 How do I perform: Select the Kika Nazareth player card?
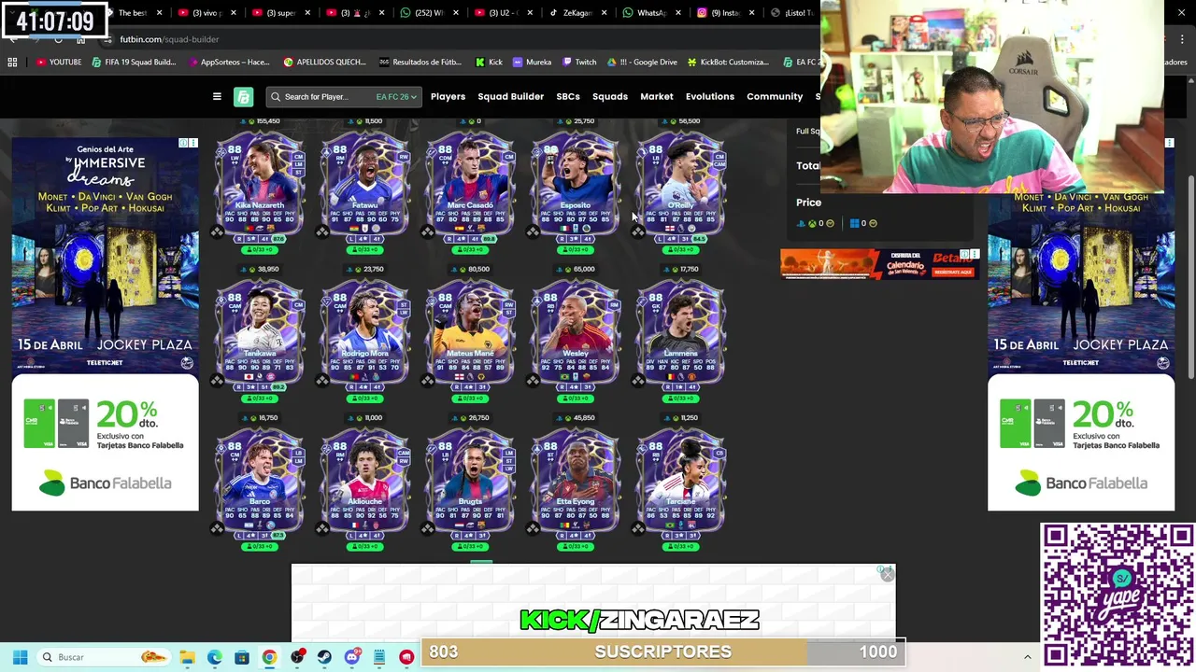pos(260,185)
